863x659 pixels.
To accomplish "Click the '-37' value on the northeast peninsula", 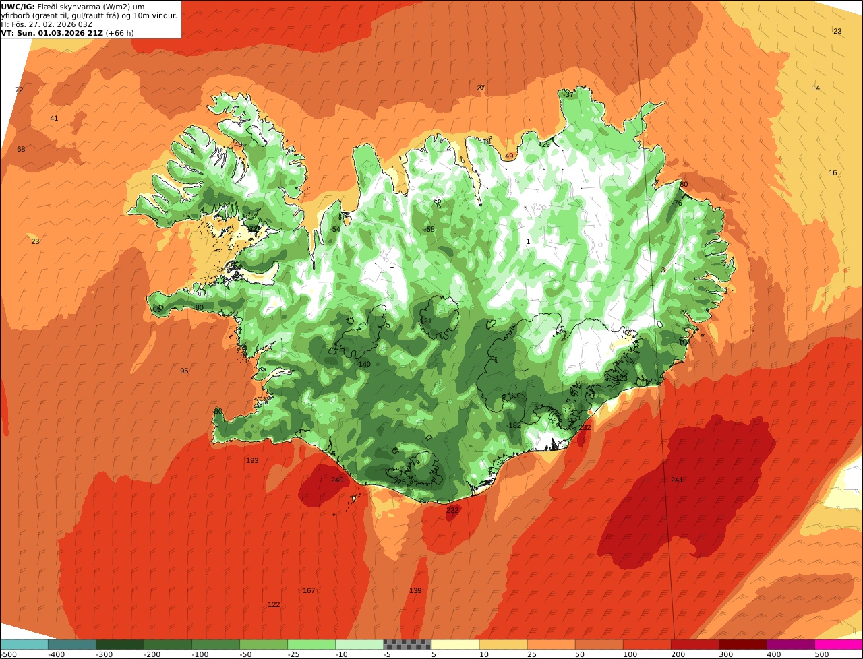I will pyautogui.click(x=568, y=95).
